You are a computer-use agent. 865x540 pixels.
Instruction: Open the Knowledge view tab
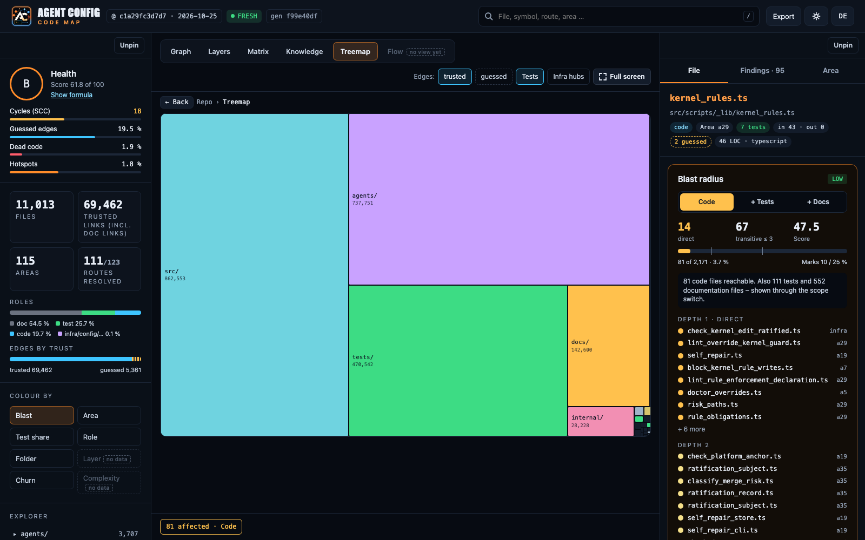(x=304, y=52)
